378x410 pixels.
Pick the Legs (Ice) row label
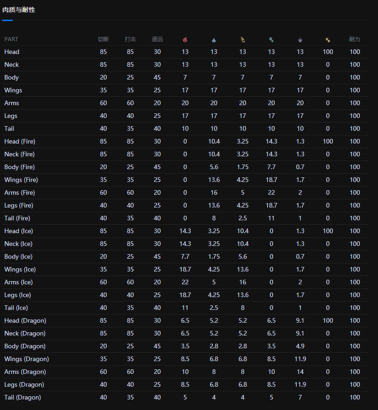click(x=17, y=295)
